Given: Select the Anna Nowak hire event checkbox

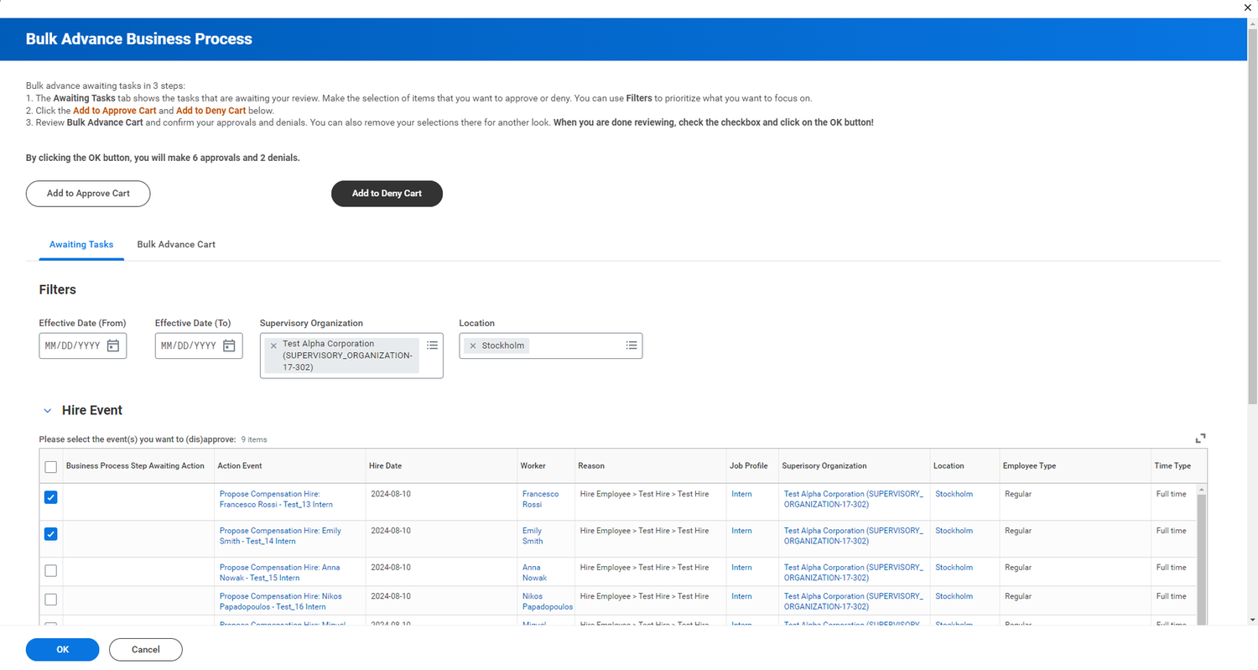Looking at the screenshot, I should click(x=50, y=570).
